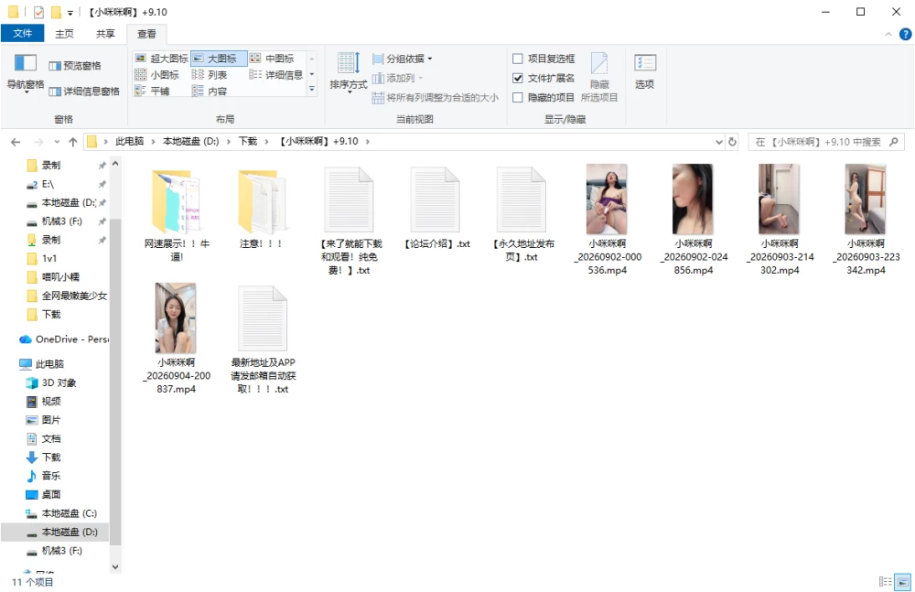The width and height of the screenshot is (915, 592).
Task: Select the extra large icons (超大图标) layout
Action: pyautogui.click(x=161, y=59)
